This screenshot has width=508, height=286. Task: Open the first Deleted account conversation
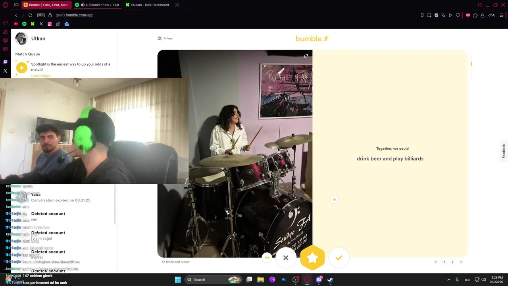(63, 216)
